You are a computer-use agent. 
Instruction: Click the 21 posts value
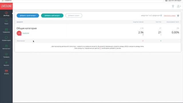click(x=160, y=32)
